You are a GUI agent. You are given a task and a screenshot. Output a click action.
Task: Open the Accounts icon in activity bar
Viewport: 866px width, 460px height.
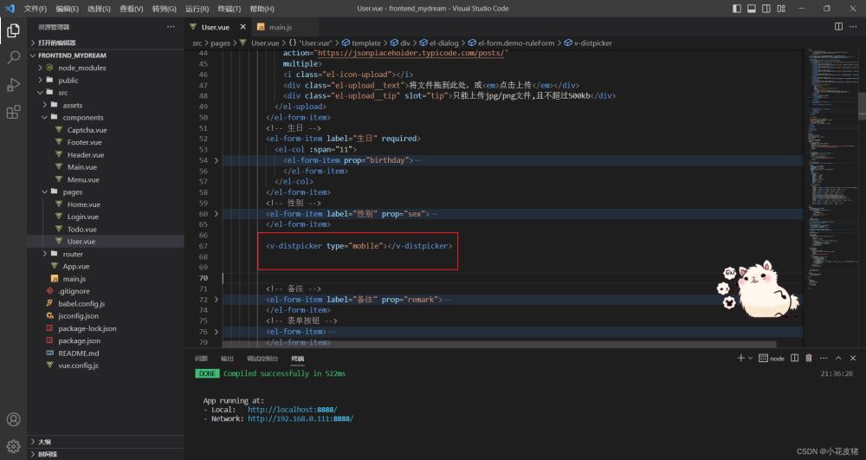tap(13, 420)
